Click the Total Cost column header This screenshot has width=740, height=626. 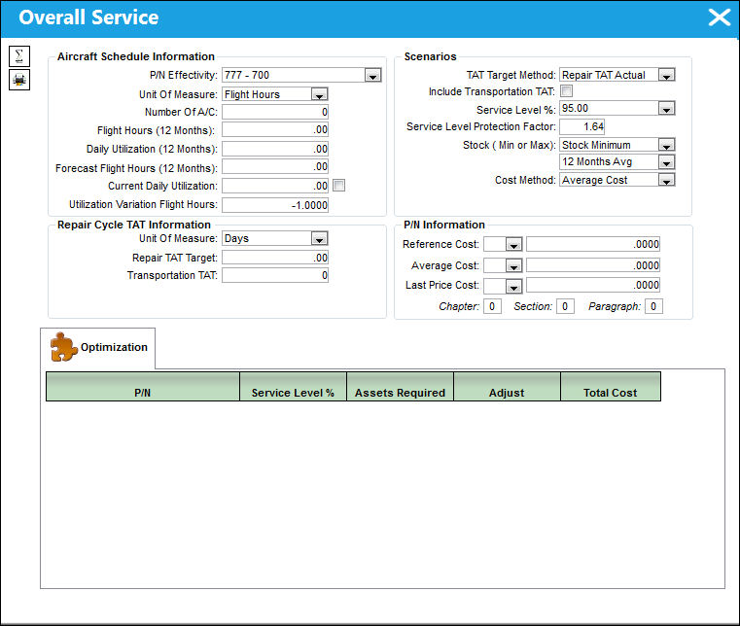point(611,387)
